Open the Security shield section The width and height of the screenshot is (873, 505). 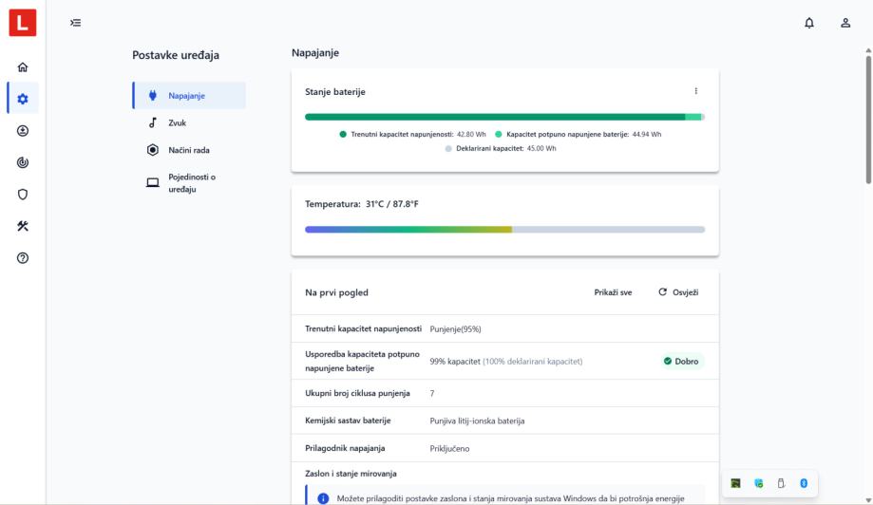[23, 195]
